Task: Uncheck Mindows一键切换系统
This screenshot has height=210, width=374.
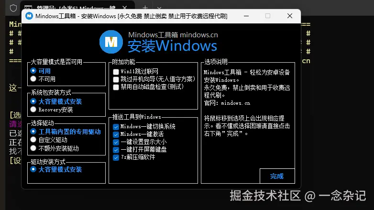Action: click(x=116, y=127)
